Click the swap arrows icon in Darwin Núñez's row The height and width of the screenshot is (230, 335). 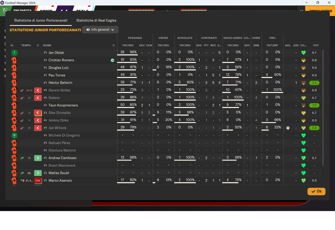click(x=22, y=91)
